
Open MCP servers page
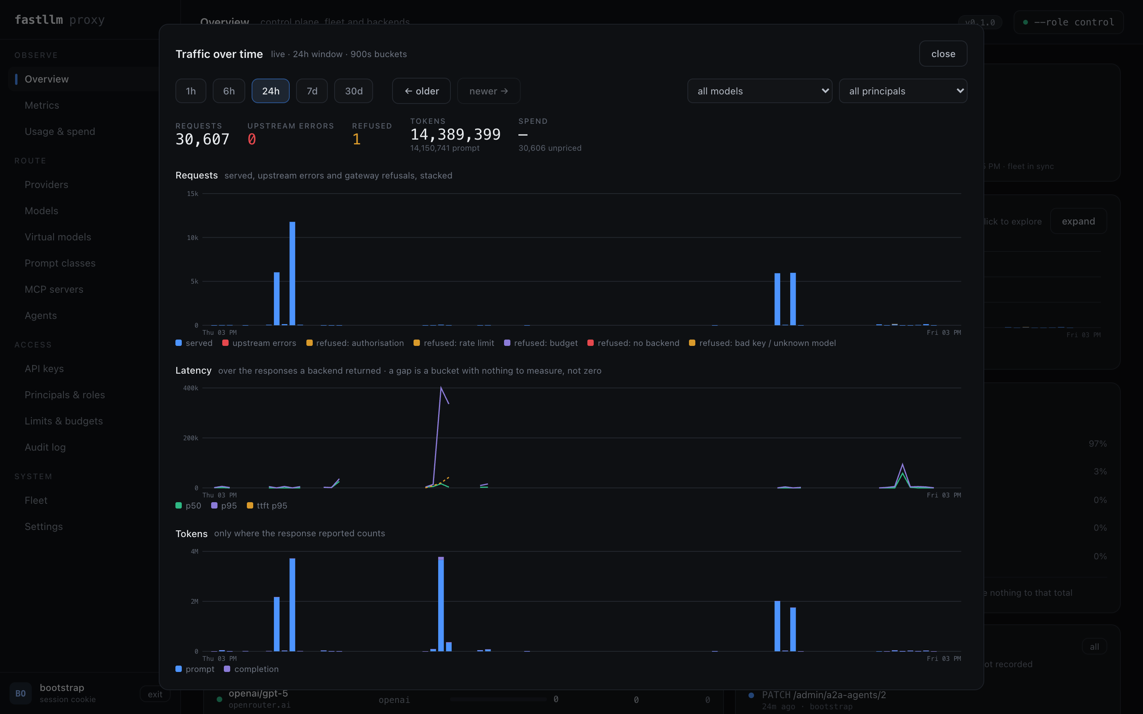pyautogui.click(x=54, y=290)
